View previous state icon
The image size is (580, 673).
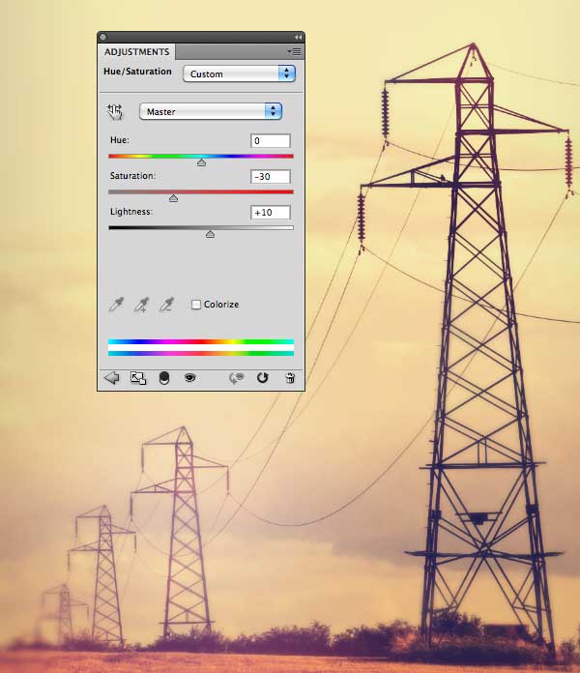click(x=237, y=378)
